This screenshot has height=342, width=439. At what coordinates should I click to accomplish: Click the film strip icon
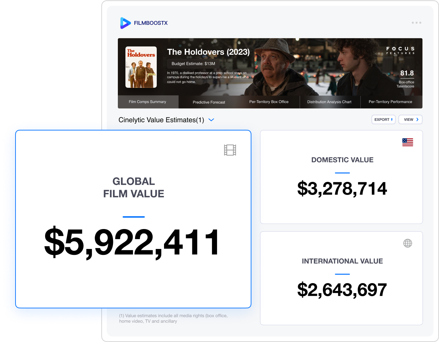(x=230, y=150)
